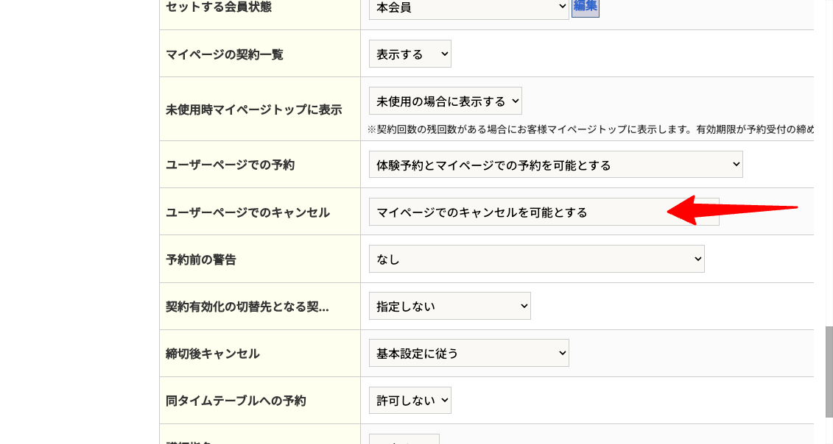Expand the 未使用の場合に表示する dropdown

(x=445, y=101)
